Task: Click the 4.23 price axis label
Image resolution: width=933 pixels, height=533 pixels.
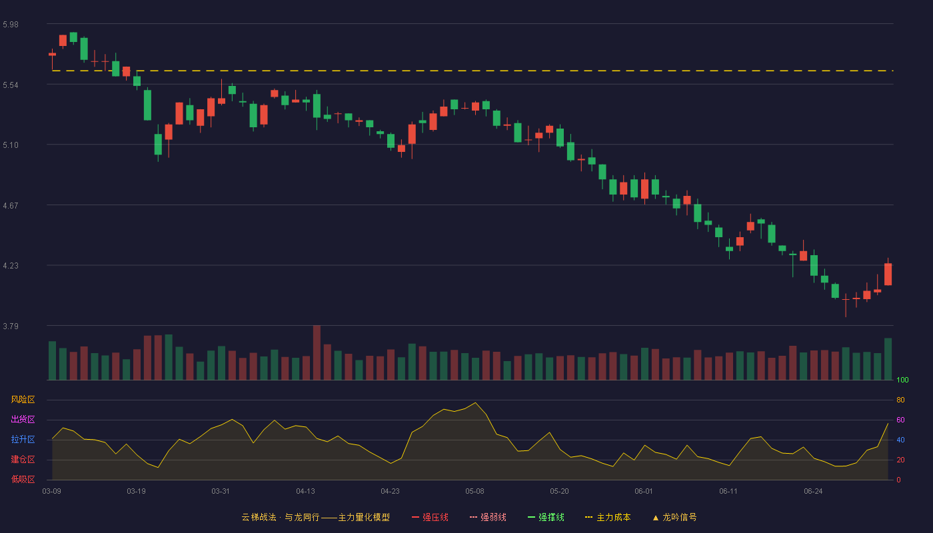Action: [11, 266]
